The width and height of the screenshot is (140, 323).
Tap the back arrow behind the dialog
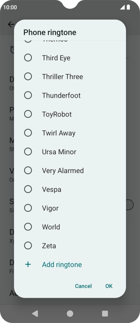pyautogui.click(x=11, y=24)
